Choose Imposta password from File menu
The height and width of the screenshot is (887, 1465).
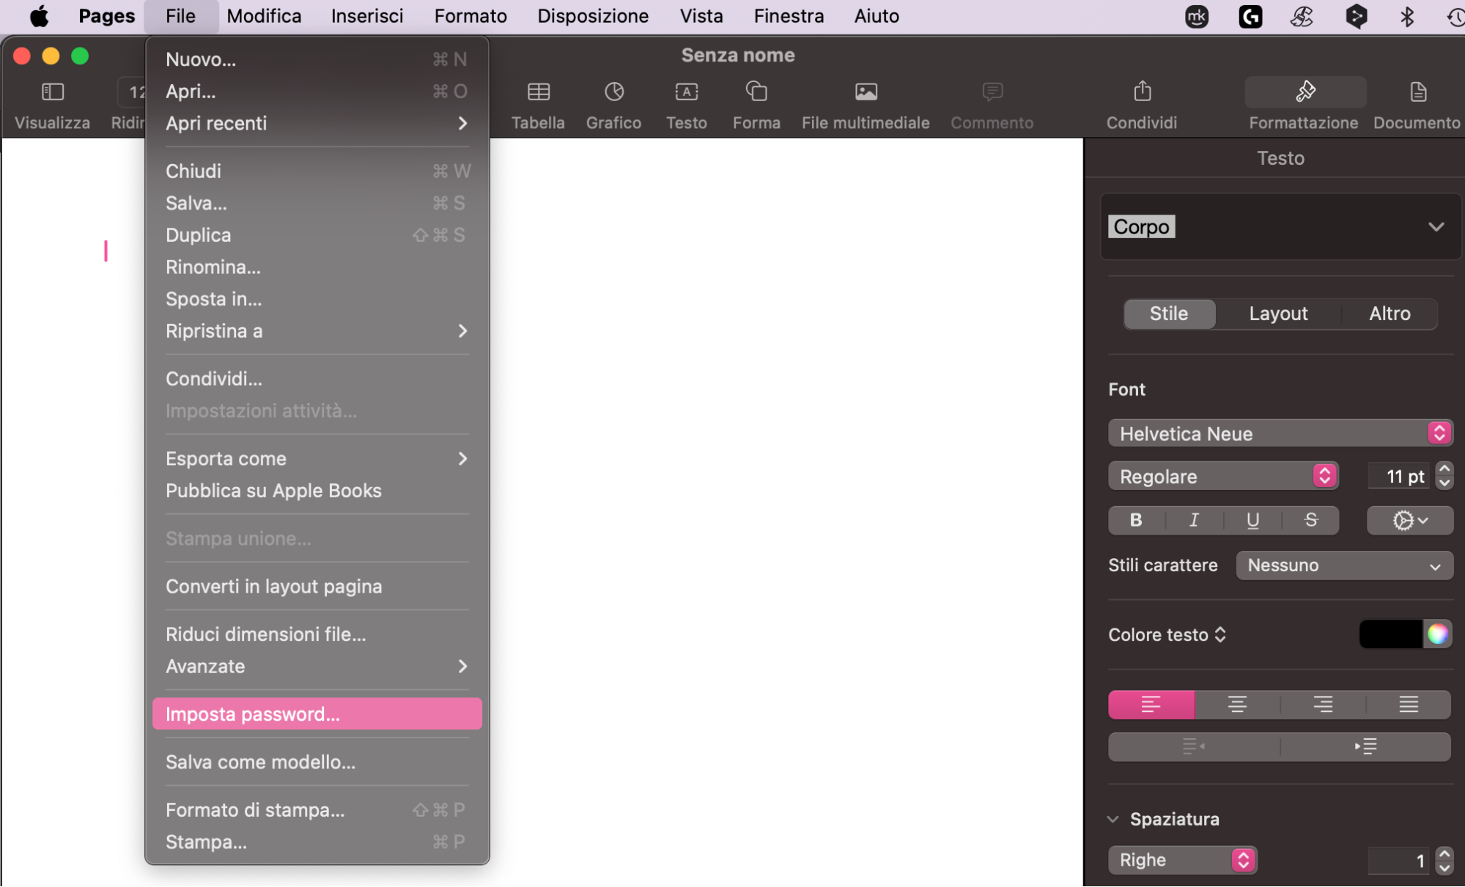tap(317, 714)
